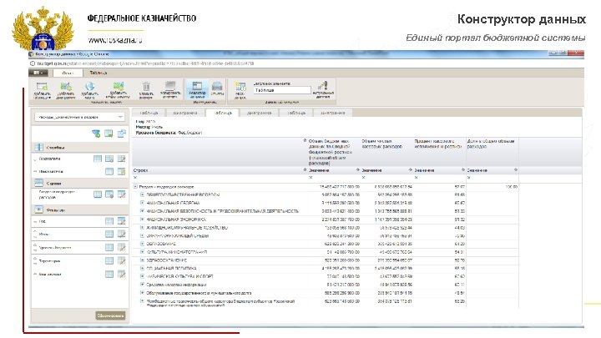Open the www.roskazna.ru link in slide header
Screen dimensions: 601x338
point(115,40)
